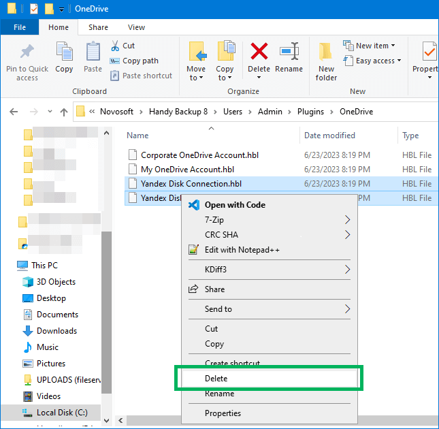The image size is (439, 429).
Task: Sort by Date modified column header
Action: [329, 136]
